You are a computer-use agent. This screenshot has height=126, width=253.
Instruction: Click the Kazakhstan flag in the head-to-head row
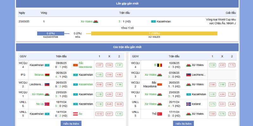153,21
